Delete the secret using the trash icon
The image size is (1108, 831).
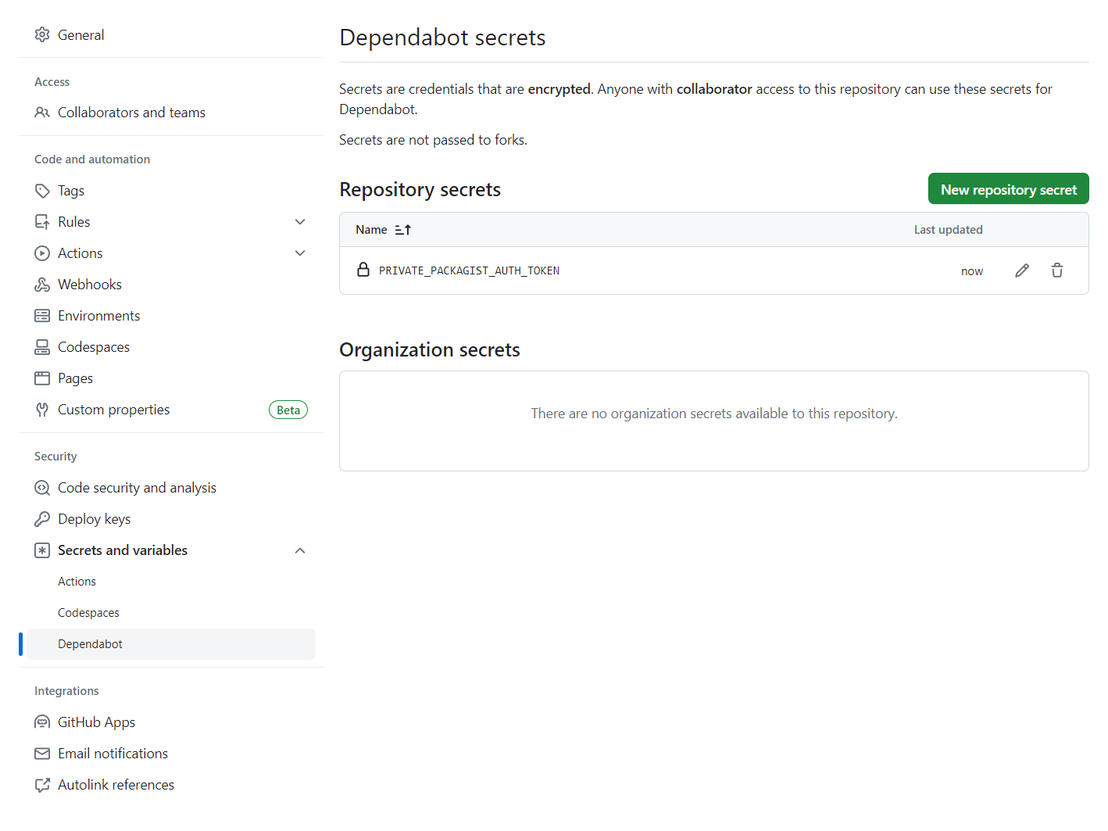tap(1056, 270)
